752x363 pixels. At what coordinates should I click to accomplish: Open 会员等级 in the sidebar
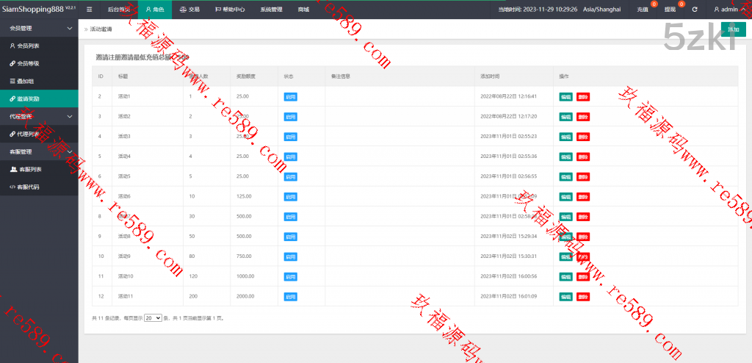[x=29, y=63]
